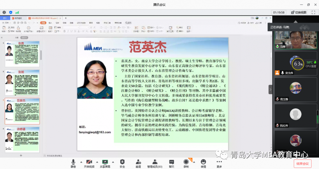319x169 pixels.
Task: Open the font size combo box
Action: (84, 27)
